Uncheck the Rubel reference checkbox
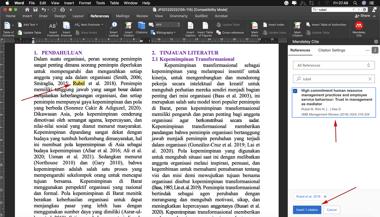The height and width of the screenshot is (217, 380). tap(295, 91)
